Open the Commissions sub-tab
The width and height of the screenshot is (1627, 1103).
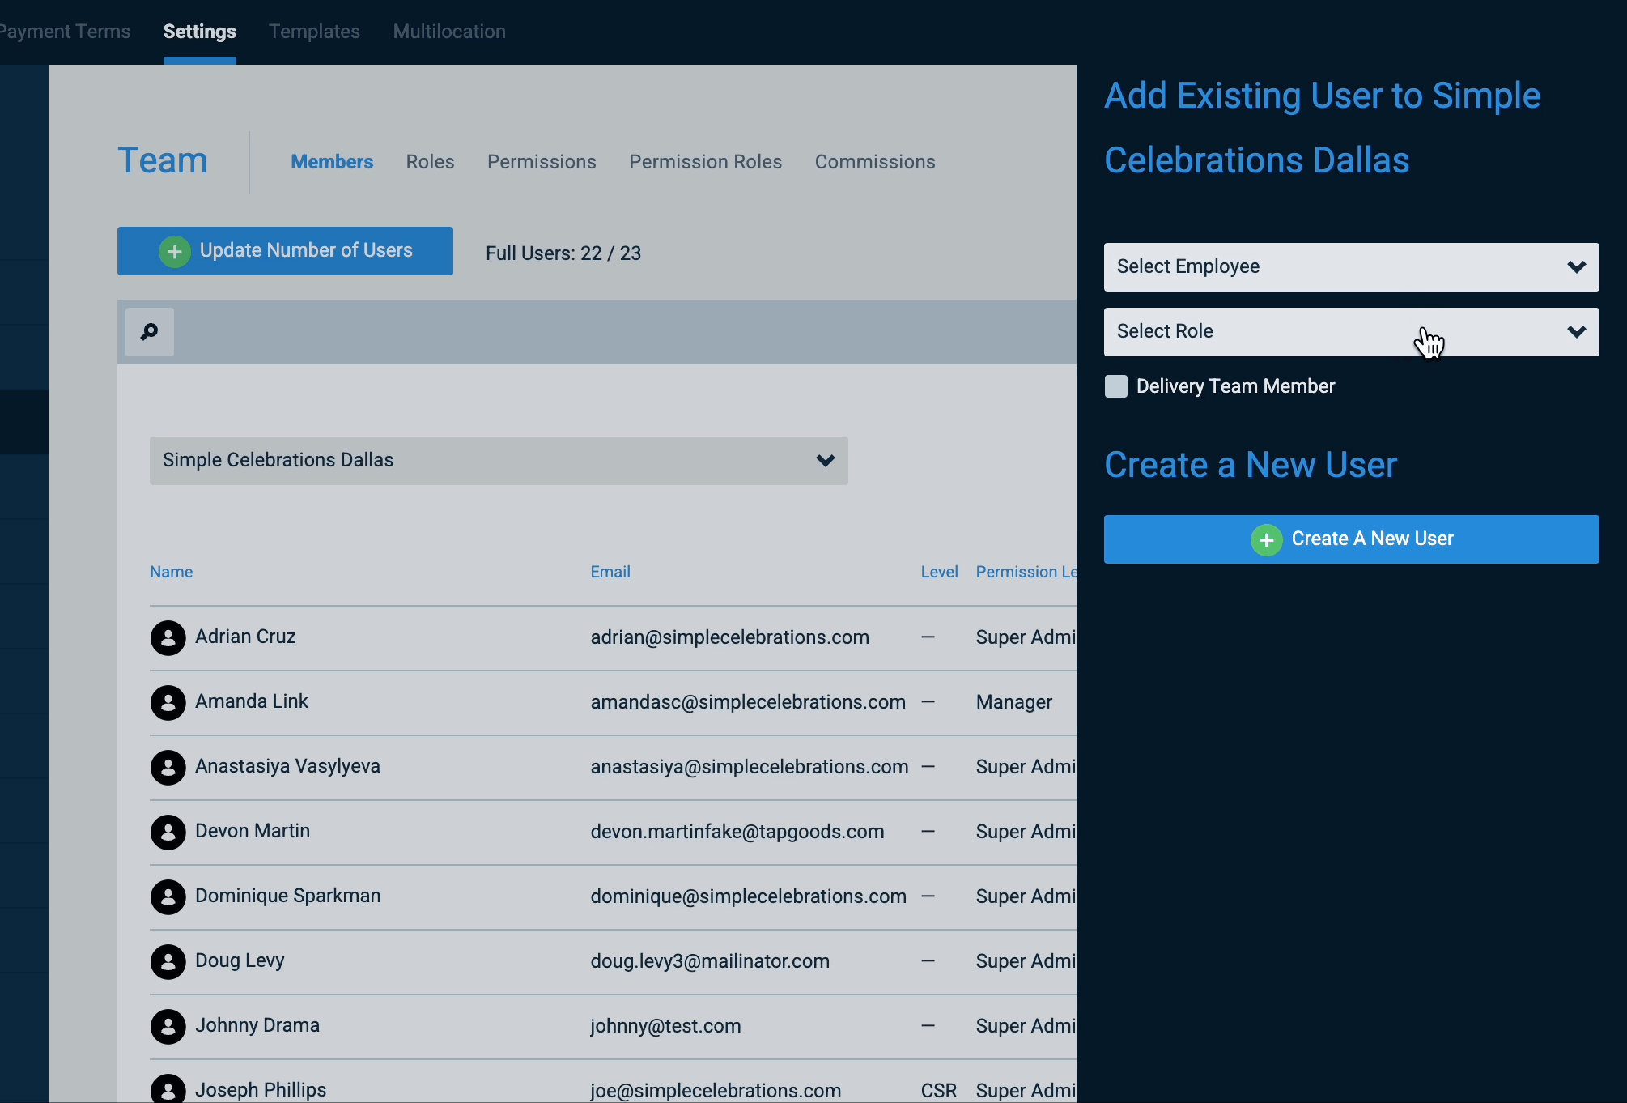(x=875, y=162)
